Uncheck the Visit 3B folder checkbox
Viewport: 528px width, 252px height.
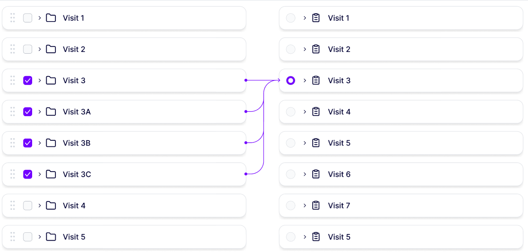point(28,143)
